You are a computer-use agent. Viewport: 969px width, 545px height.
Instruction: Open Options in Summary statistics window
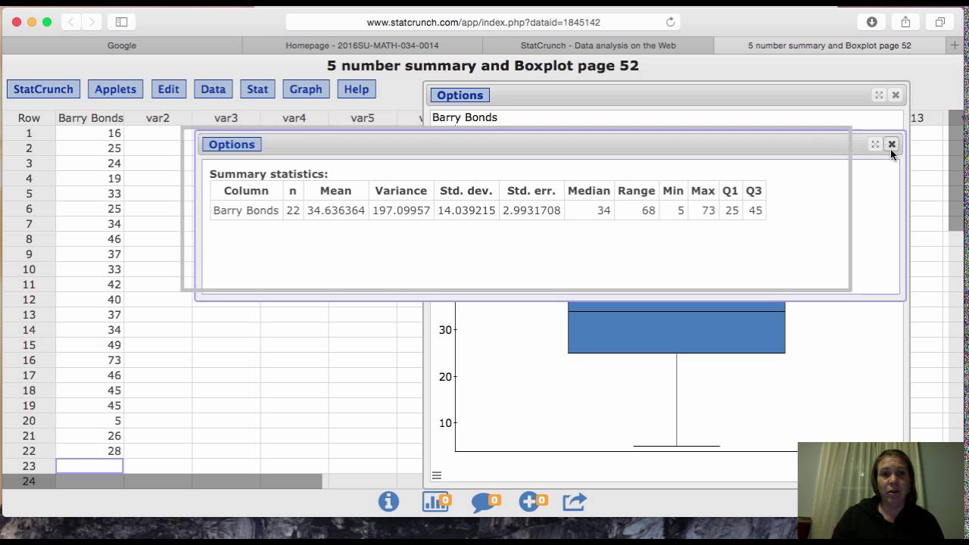[232, 145]
